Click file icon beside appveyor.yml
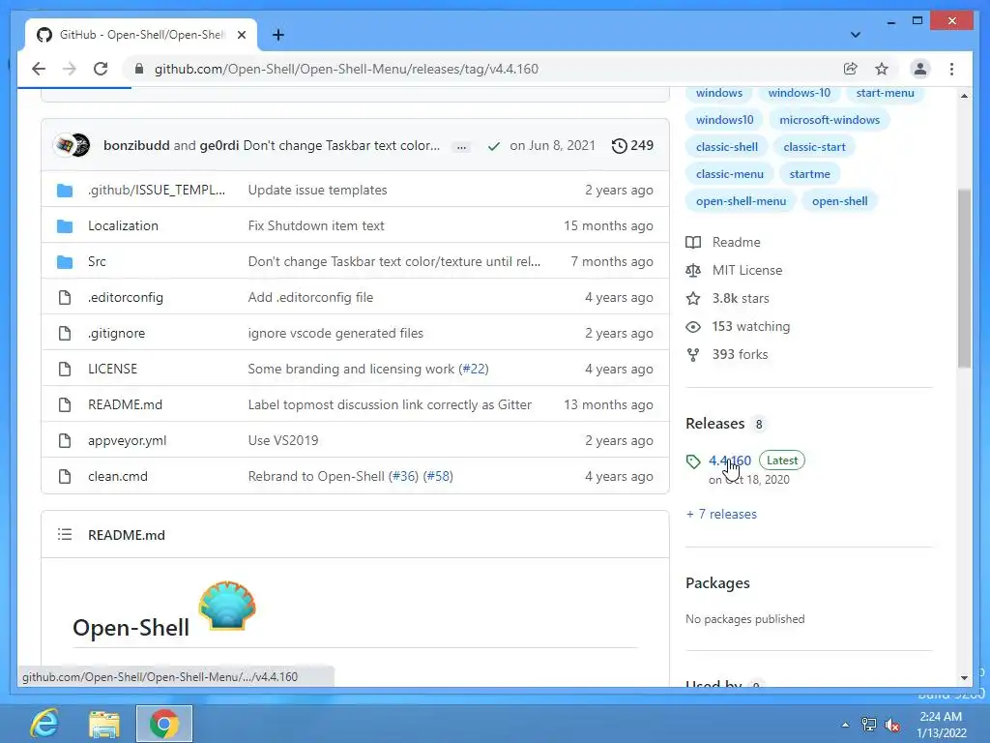 pos(65,440)
